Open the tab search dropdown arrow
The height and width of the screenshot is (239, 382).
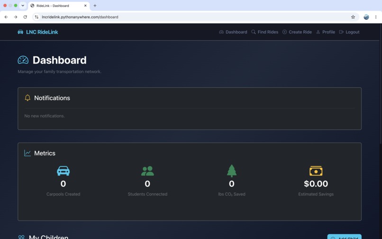[x=23, y=5]
